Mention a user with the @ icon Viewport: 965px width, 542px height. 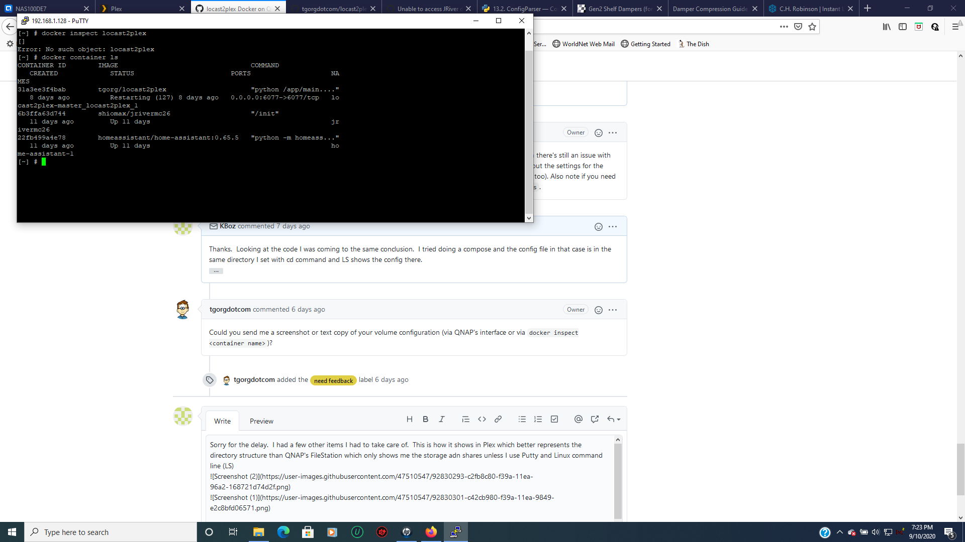point(578,419)
